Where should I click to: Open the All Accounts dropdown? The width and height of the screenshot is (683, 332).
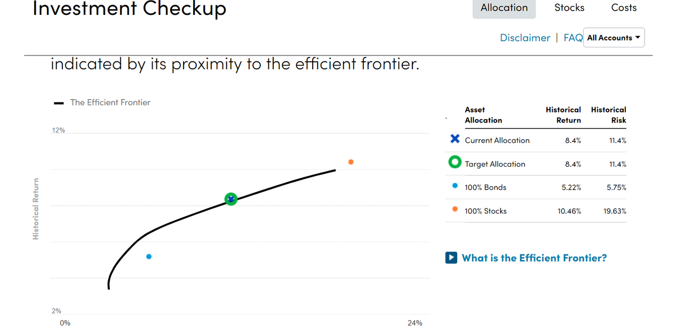(614, 38)
